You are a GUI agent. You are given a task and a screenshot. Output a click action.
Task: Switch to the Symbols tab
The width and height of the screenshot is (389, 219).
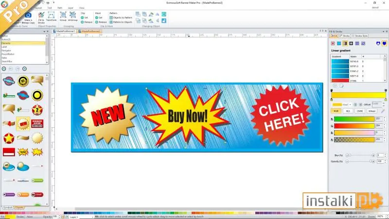coord(8,208)
